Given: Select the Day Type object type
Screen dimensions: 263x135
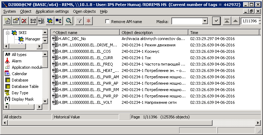Looking at the screenshot, I should point(20,93).
